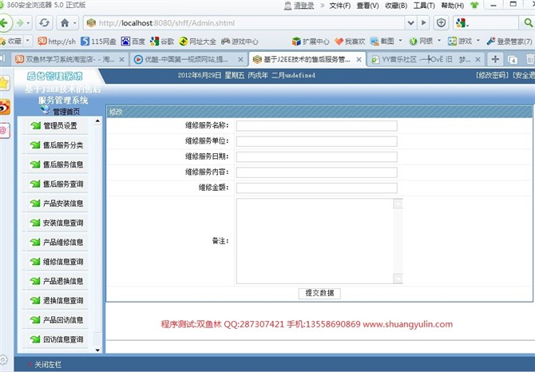
Task: Open the search engine selector icon
Action: coord(462,23)
